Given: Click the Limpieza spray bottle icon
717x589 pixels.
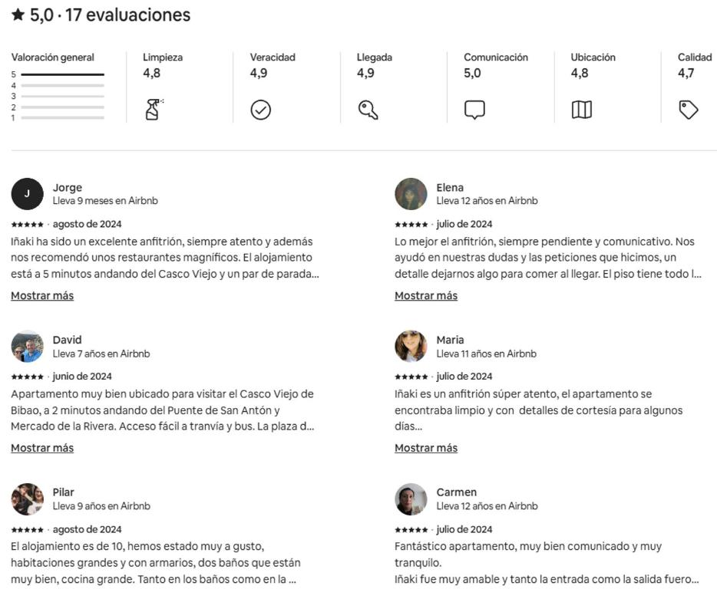Looking at the screenshot, I should click(x=154, y=110).
